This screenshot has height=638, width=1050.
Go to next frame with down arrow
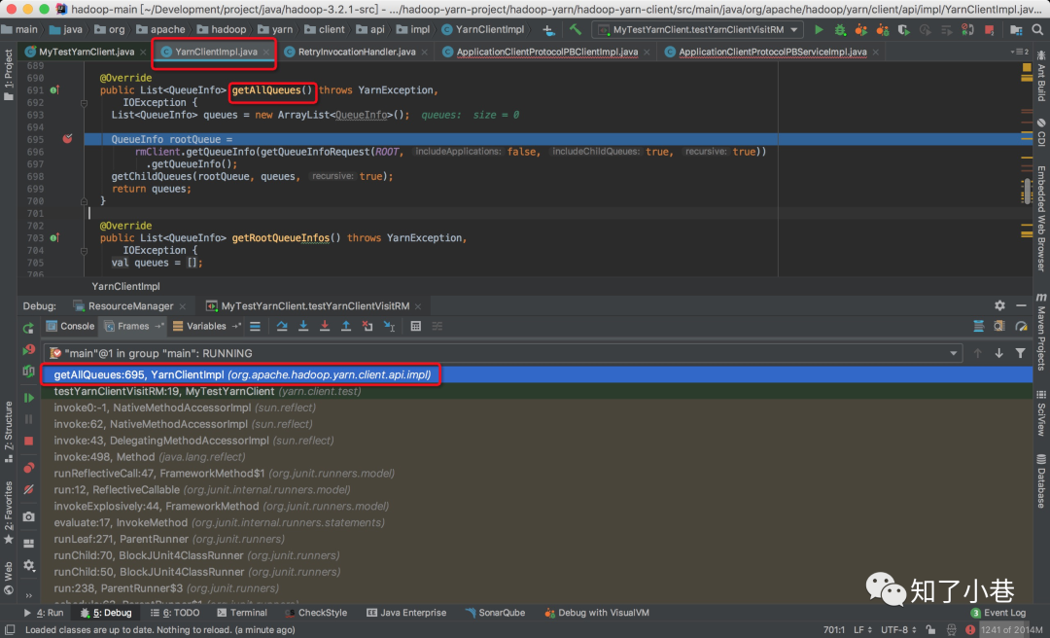(998, 353)
